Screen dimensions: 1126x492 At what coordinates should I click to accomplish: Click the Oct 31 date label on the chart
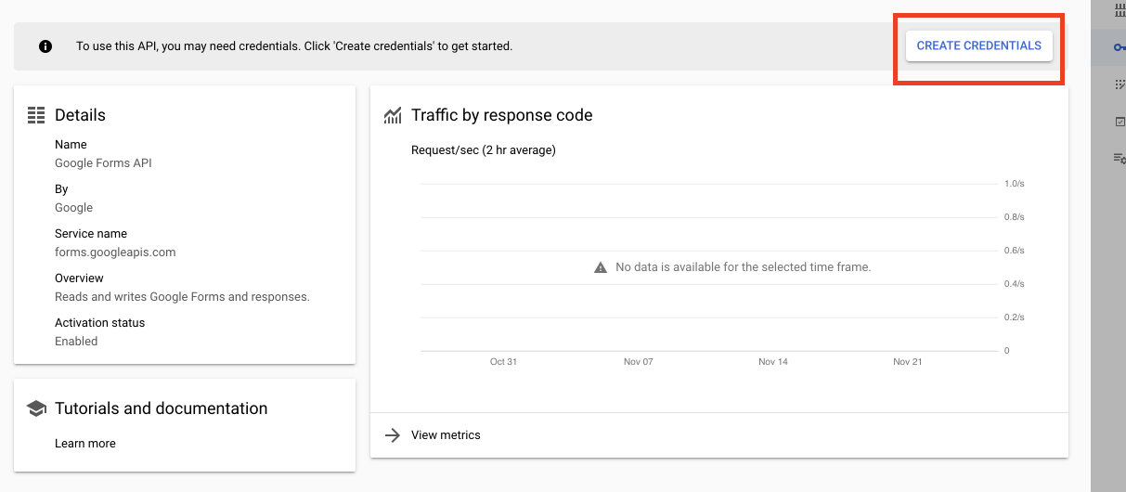point(503,362)
